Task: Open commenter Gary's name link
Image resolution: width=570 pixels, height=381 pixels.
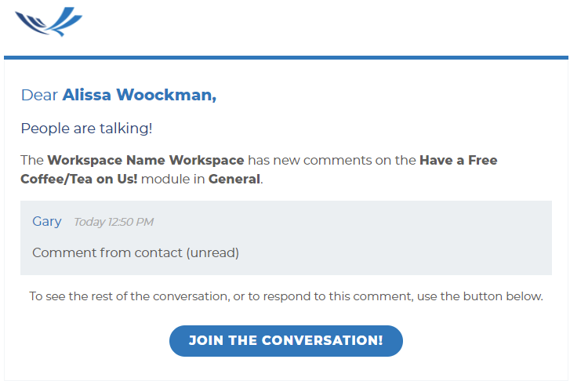Action: click(x=47, y=221)
